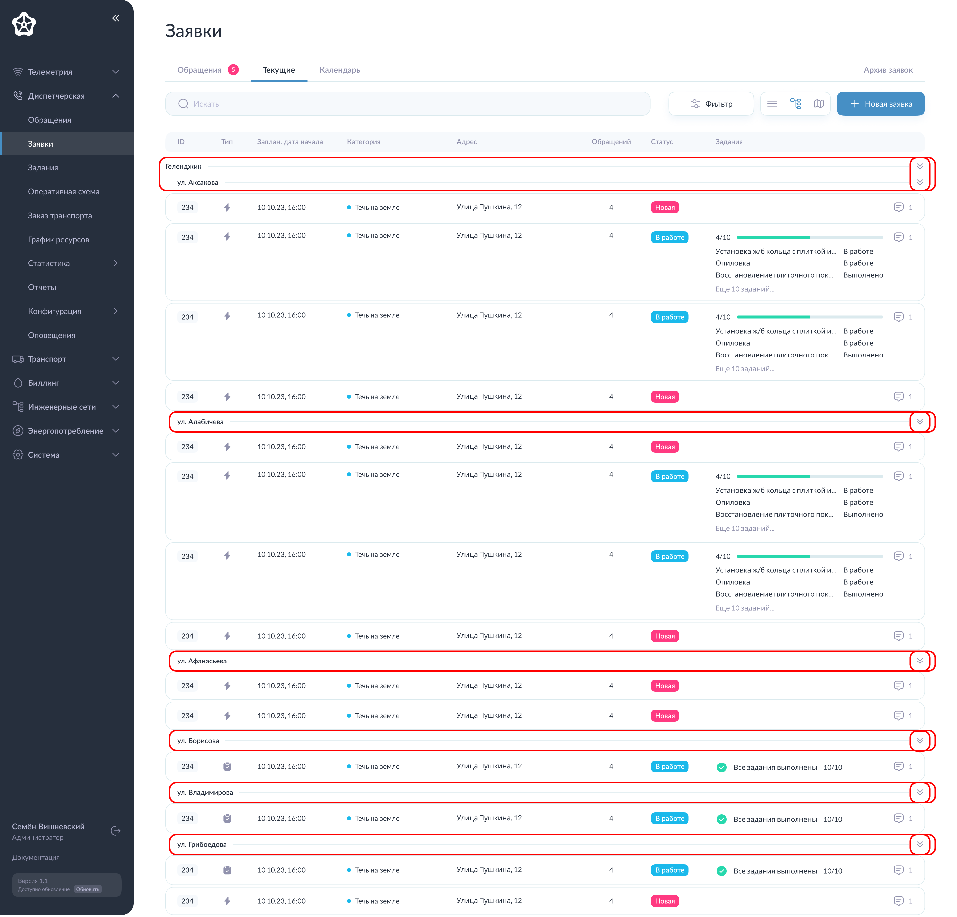Click the filter sliders icon
The height and width of the screenshot is (917, 957).
coord(695,104)
